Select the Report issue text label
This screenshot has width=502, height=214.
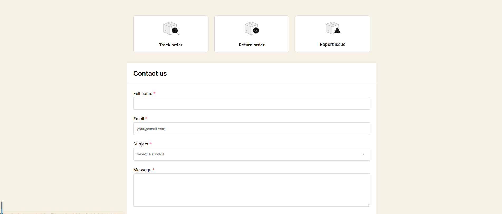[332, 44]
